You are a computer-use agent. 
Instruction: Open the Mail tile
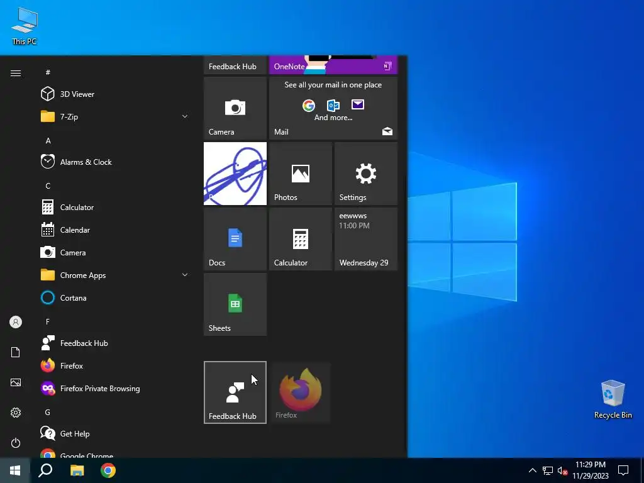(333, 108)
